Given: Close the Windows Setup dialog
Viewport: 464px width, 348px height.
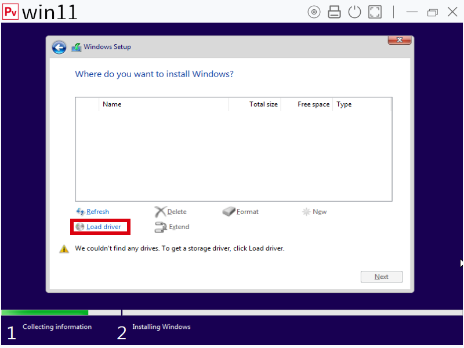Looking at the screenshot, I should tap(399, 40).
